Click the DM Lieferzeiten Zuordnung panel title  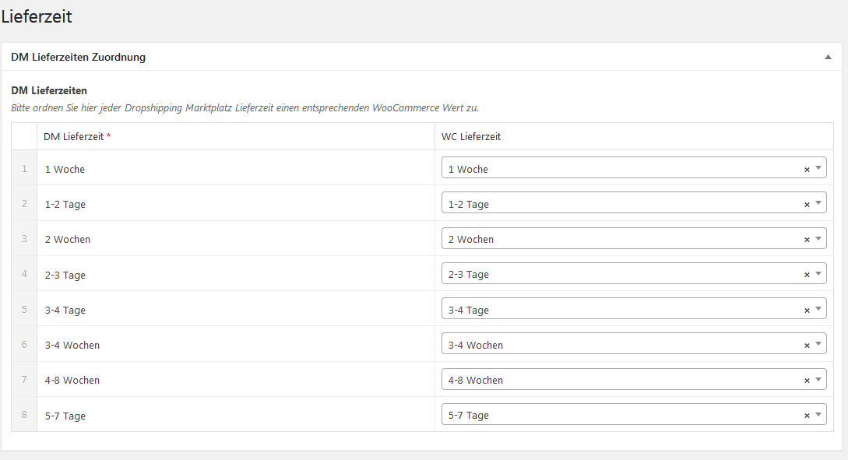(x=79, y=58)
